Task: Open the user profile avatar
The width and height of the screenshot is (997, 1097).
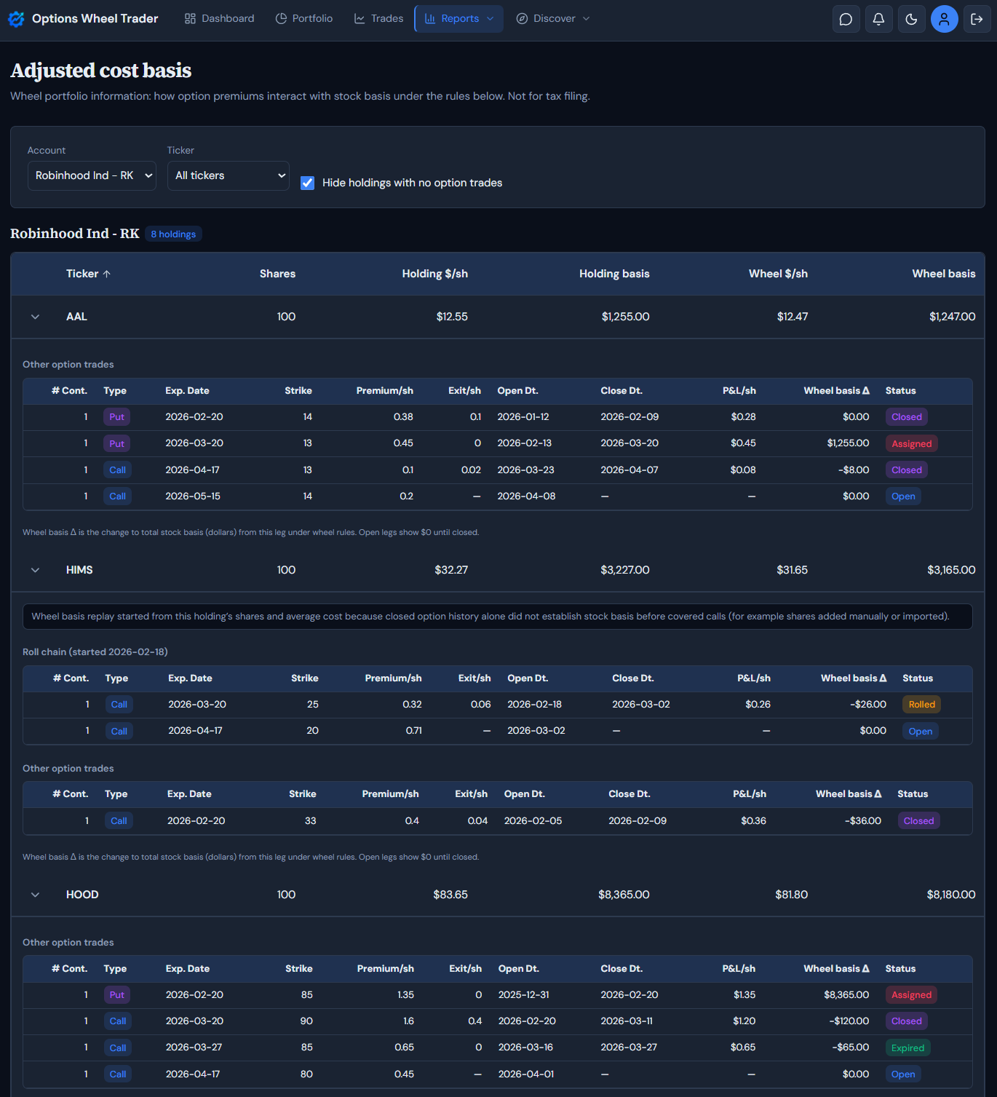Action: click(x=944, y=19)
